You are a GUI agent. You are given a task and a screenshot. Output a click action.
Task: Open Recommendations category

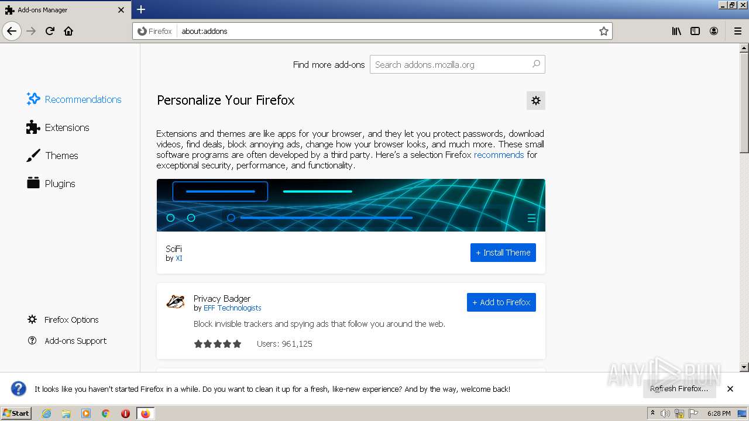click(74, 99)
